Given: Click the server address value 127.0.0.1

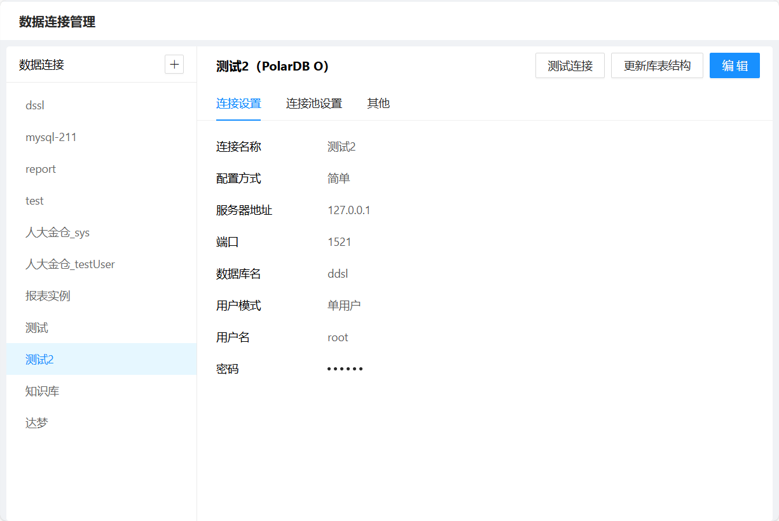Looking at the screenshot, I should (x=348, y=210).
